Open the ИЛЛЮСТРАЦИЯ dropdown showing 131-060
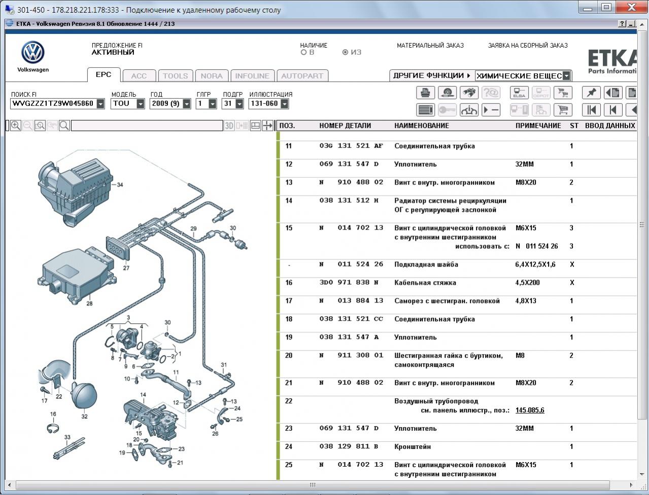 (284, 104)
